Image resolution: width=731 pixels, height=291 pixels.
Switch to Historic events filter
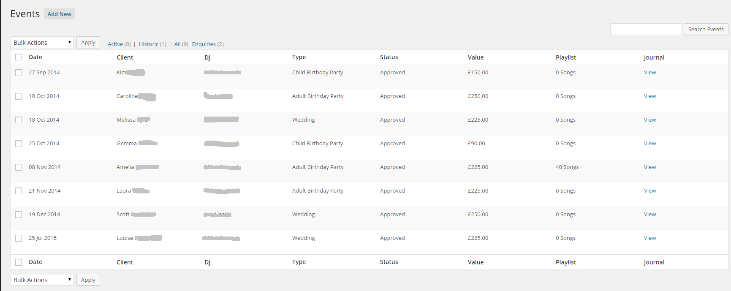[x=149, y=44]
